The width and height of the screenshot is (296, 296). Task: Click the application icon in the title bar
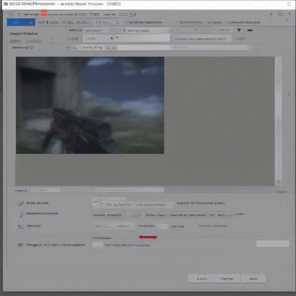pyautogui.click(x=5, y=4)
